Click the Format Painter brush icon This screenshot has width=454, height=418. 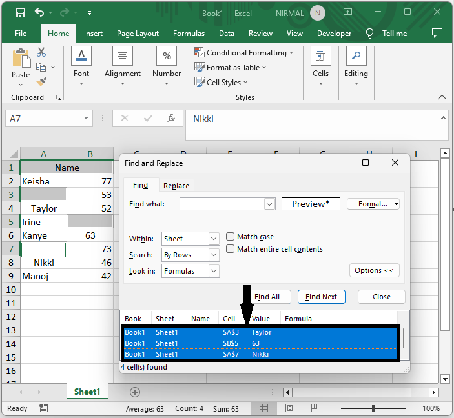point(41,82)
